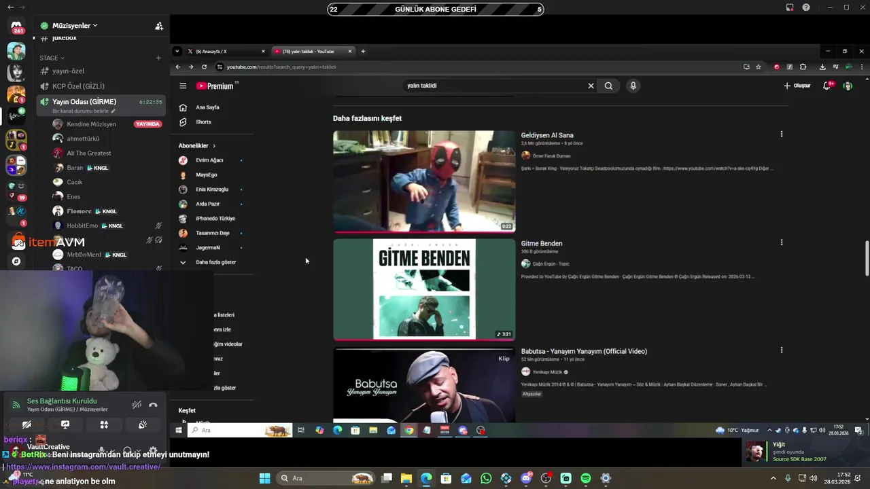Screen dimensions: 870x489
Task: Add channel with plus beside STAGE
Action: pos(158,58)
